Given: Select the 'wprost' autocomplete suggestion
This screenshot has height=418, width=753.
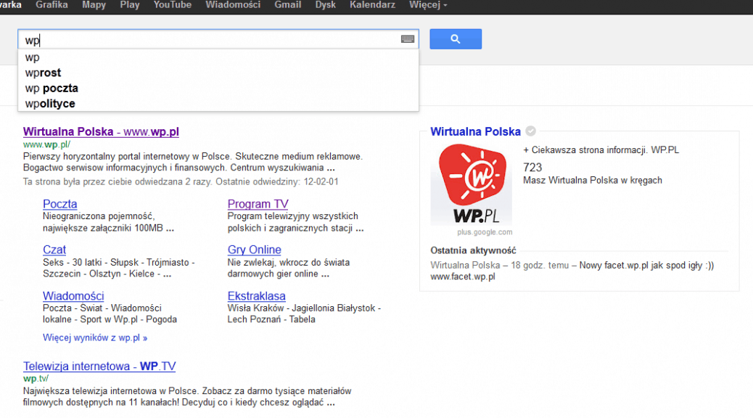Looking at the screenshot, I should (x=218, y=73).
